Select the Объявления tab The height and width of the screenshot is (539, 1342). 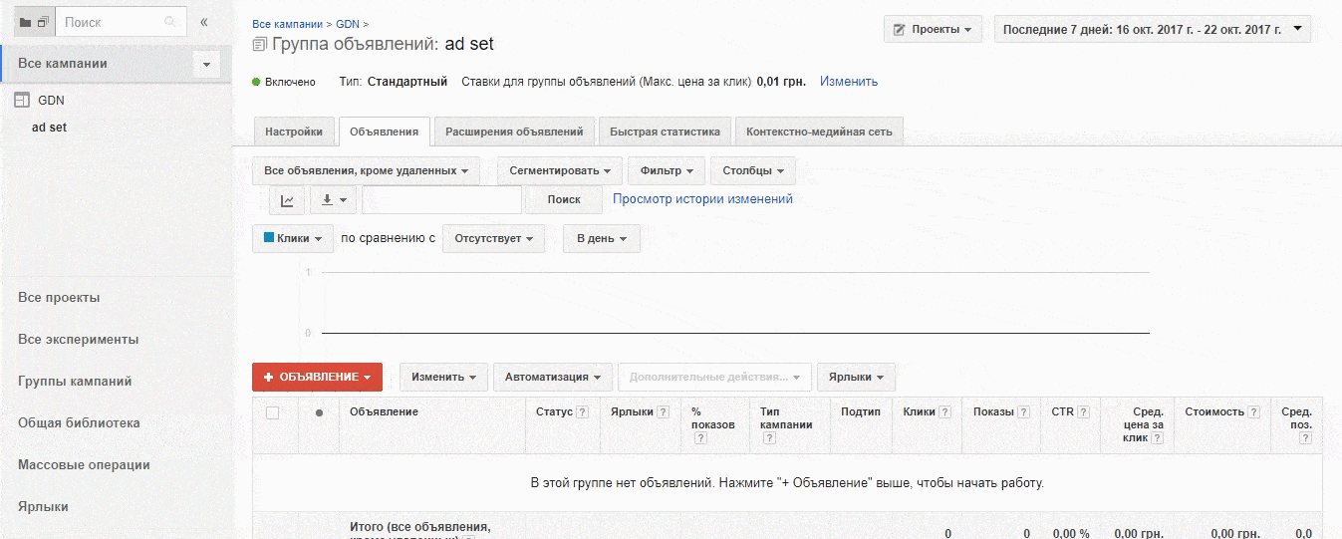tap(385, 132)
